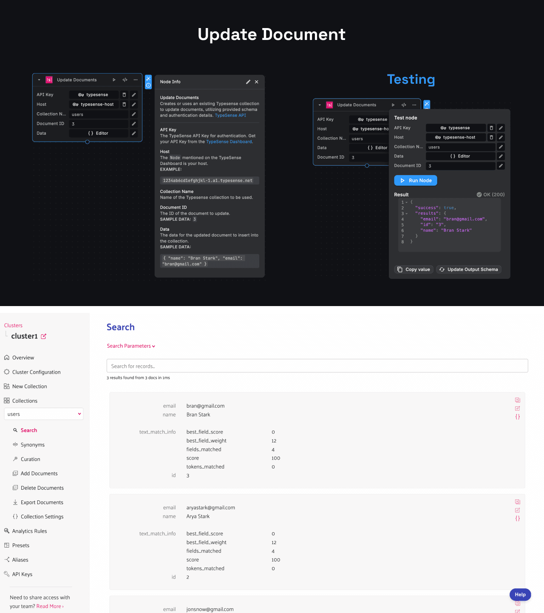
Task: Go to Clusters breadcrumb
Action: pyautogui.click(x=13, y=326)
